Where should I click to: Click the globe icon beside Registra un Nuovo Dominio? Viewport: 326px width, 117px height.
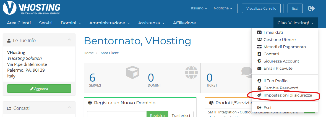click(x=90, y=103)
